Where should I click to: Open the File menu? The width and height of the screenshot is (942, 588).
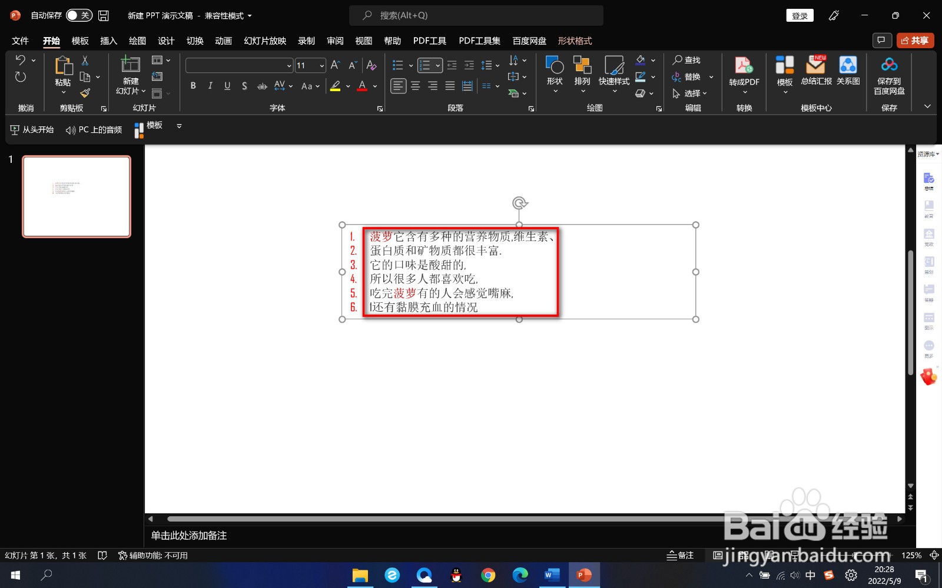pos(20,41)
